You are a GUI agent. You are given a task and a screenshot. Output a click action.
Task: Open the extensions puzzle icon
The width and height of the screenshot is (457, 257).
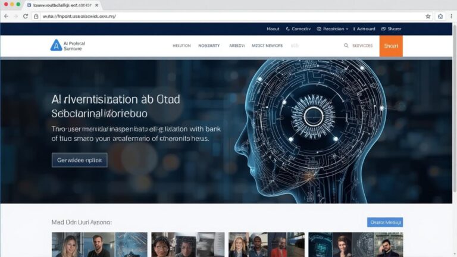(x=440, y=16)
